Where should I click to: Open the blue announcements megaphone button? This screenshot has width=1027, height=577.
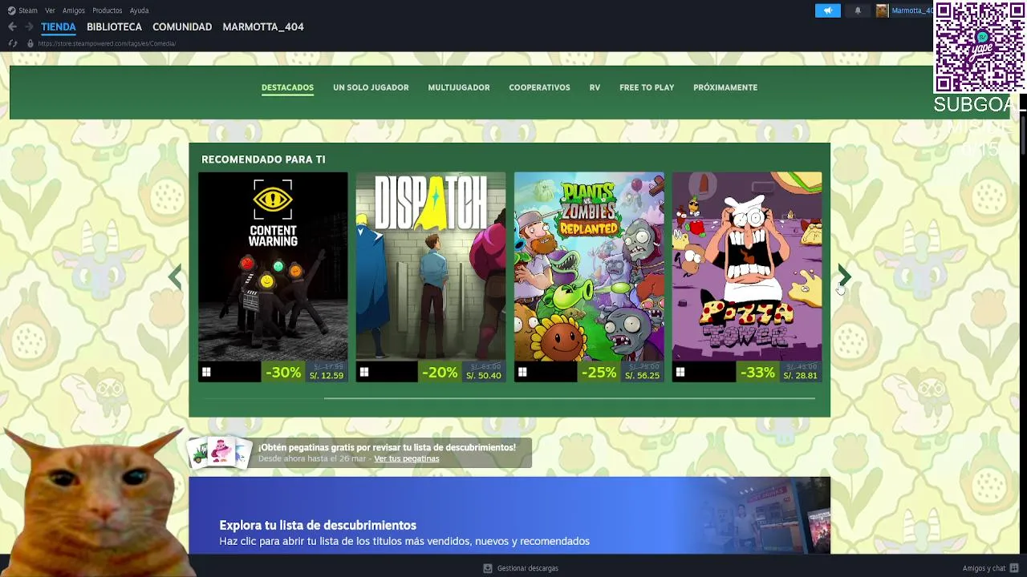(x=828, y=10)
